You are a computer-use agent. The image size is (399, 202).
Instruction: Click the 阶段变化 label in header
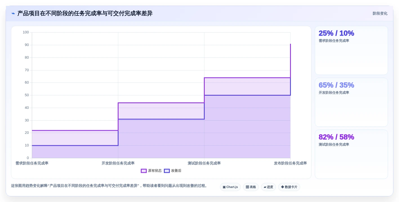click(380, 13)
